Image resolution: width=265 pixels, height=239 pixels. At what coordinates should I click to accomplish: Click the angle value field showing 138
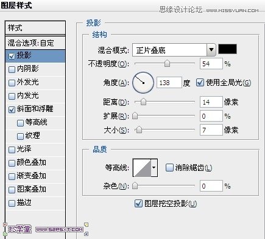click(169, 83)
